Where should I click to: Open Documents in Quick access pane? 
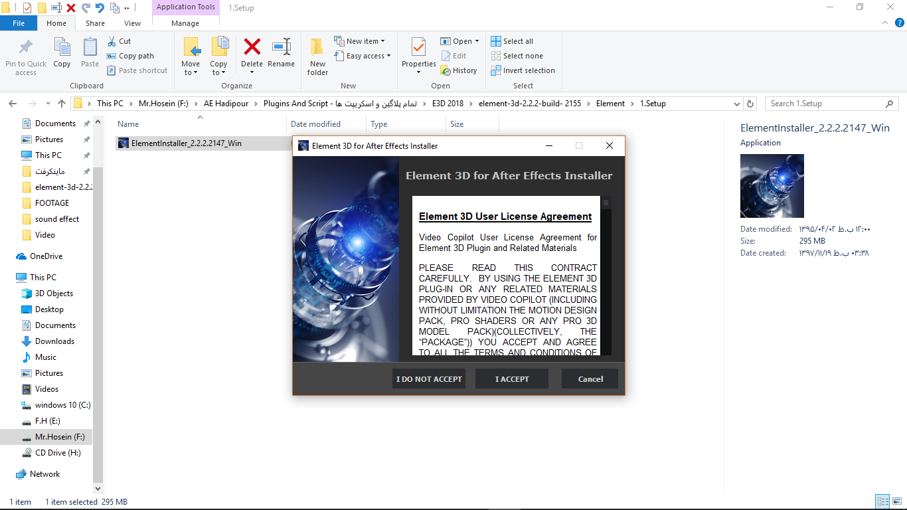[x=55, y=124]
